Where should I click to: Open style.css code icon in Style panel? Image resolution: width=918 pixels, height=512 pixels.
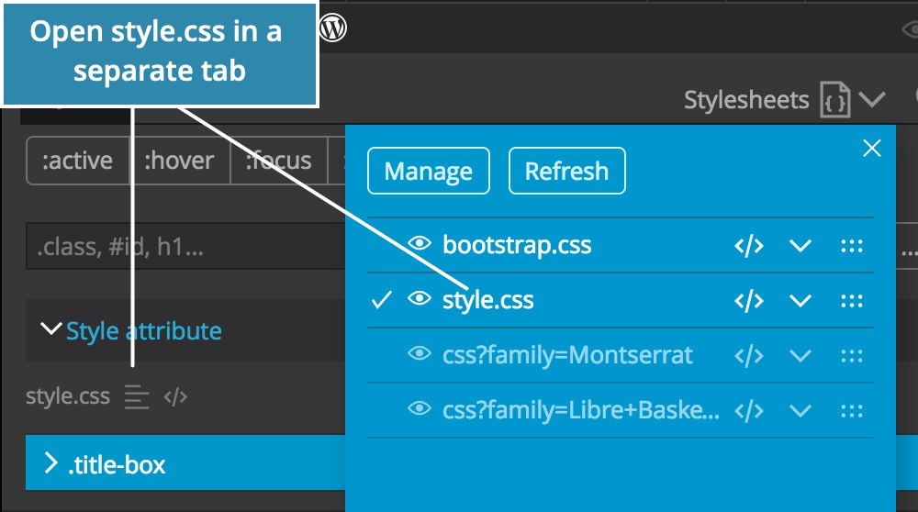coord(175,396)
